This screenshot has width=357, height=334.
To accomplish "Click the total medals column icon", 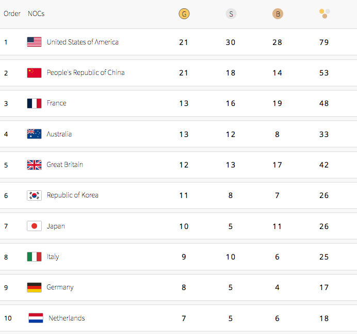I will [324, 13].
